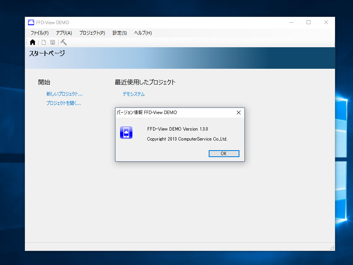This screenshot has height=265, width=353.
Task: Open the ファイル(F) menu
Action: (x=40, y=33)
